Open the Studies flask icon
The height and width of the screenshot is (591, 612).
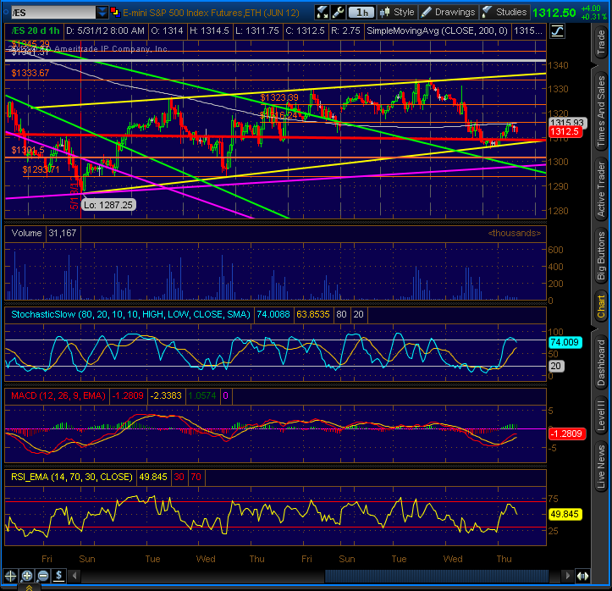487,13
